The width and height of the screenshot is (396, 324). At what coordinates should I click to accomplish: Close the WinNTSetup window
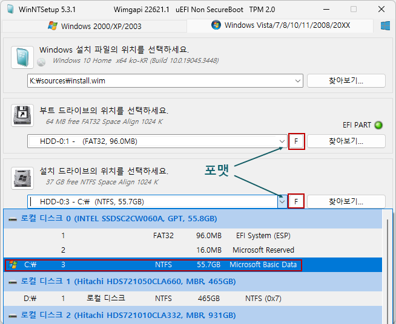381,9
